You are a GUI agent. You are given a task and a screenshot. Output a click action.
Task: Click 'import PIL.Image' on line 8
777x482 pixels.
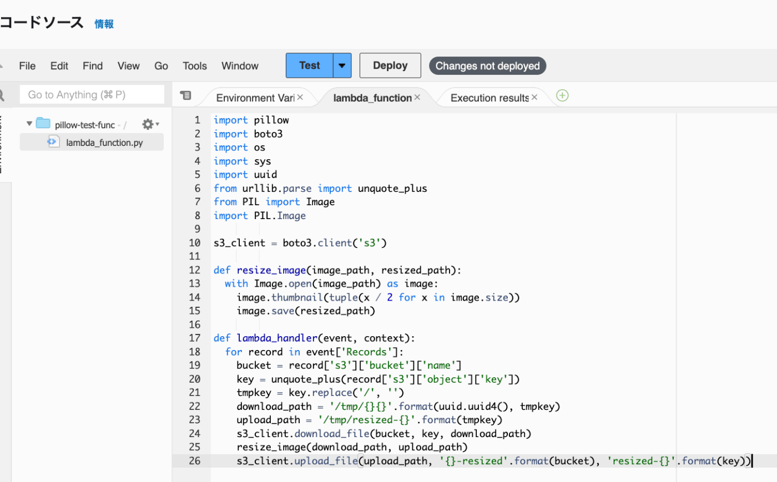tap(260, 216)
